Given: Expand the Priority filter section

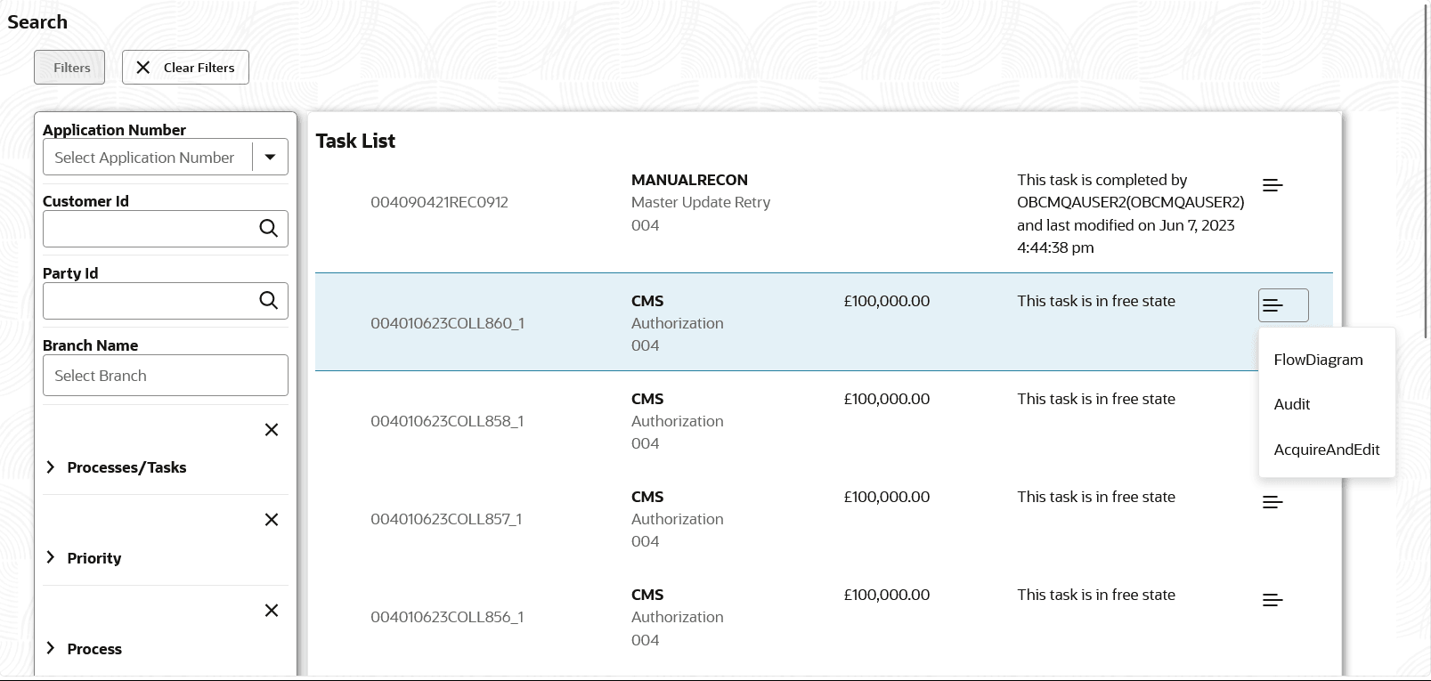Looking at the screenshot, I should (x=51, y=558).
